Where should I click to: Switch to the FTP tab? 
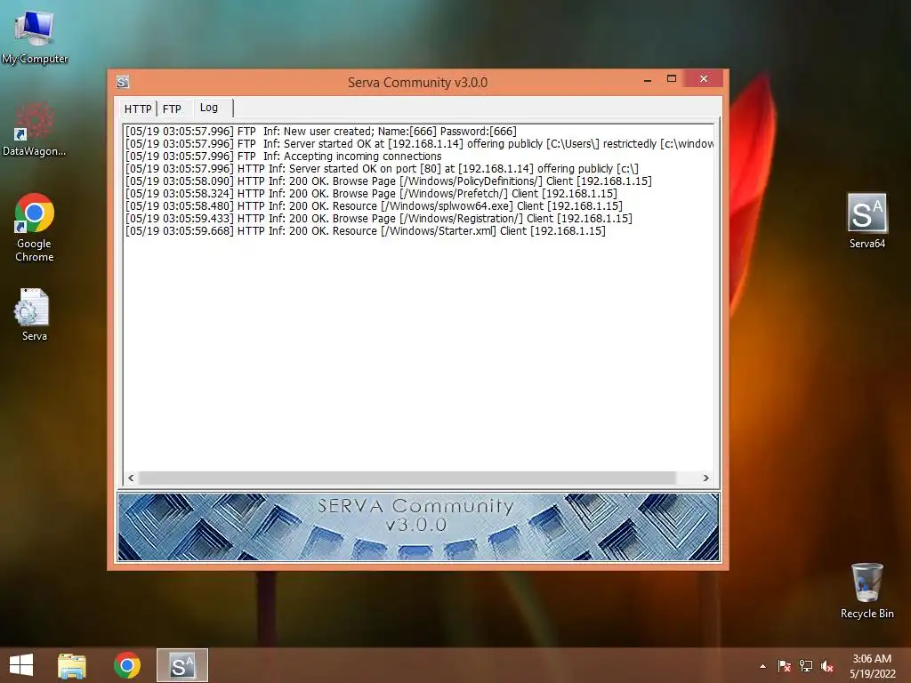[172, 108]
